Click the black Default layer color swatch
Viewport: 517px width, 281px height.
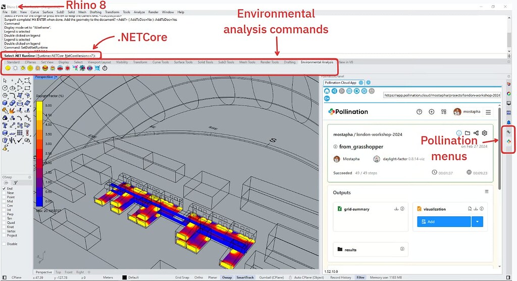click(124, 277)
